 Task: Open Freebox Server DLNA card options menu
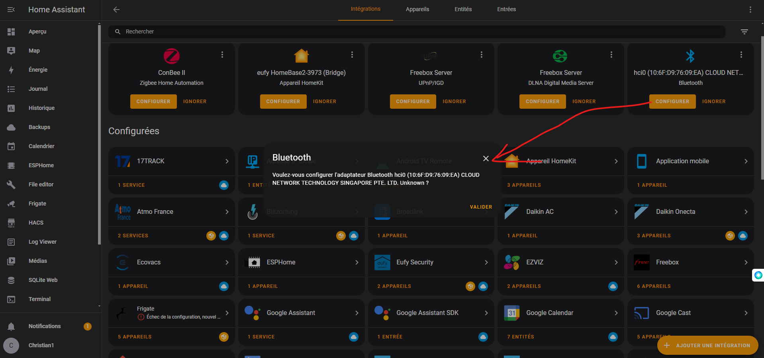click(x=611, y=55)
